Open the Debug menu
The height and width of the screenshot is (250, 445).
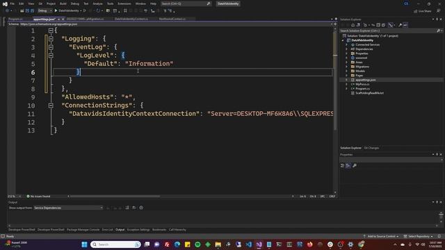75,3
